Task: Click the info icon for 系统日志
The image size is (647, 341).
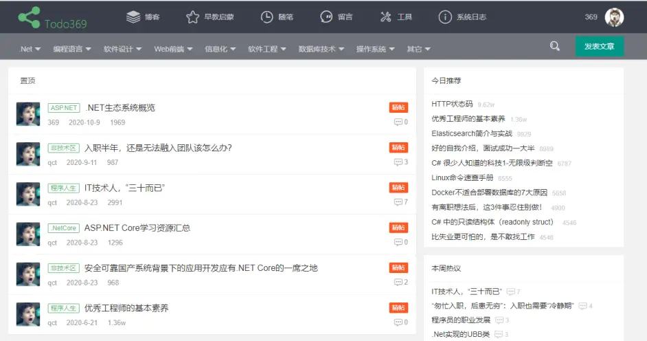Action: (x=445, y=17)
